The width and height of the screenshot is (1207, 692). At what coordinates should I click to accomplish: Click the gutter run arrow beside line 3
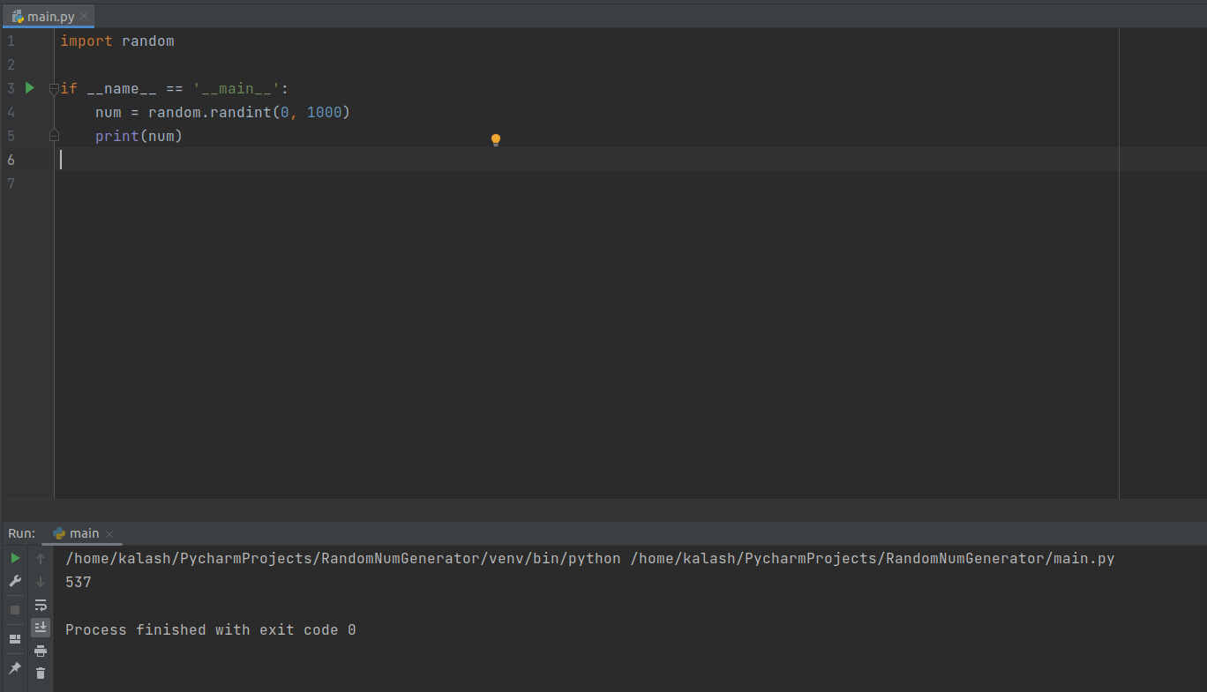pyautogui.click(x=30, y=88)
